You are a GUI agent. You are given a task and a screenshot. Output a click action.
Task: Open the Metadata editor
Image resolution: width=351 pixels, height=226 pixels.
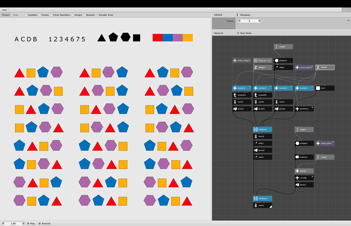coord(244,15)
